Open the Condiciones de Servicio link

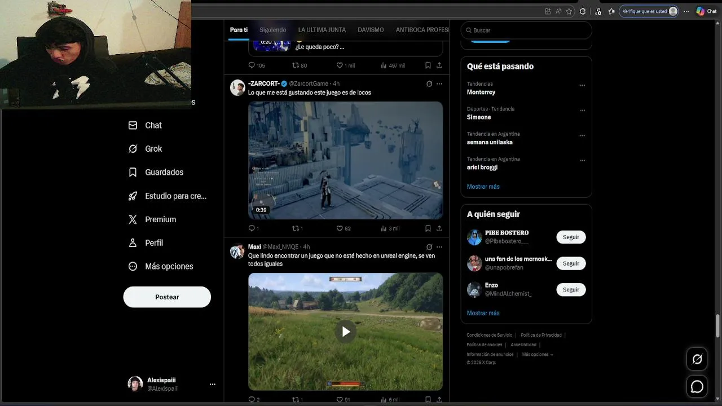[x=490, y=335]
